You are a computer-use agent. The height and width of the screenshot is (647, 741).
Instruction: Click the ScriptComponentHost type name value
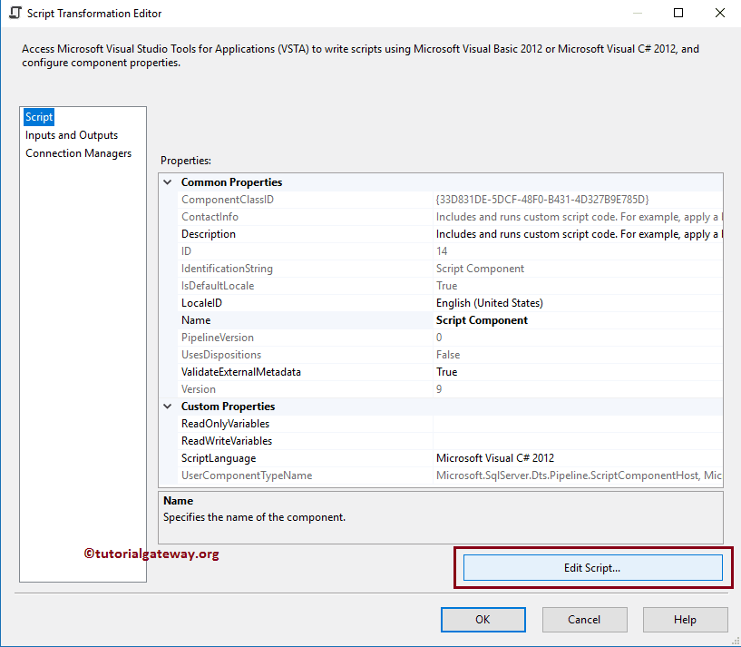pos(579,475)
